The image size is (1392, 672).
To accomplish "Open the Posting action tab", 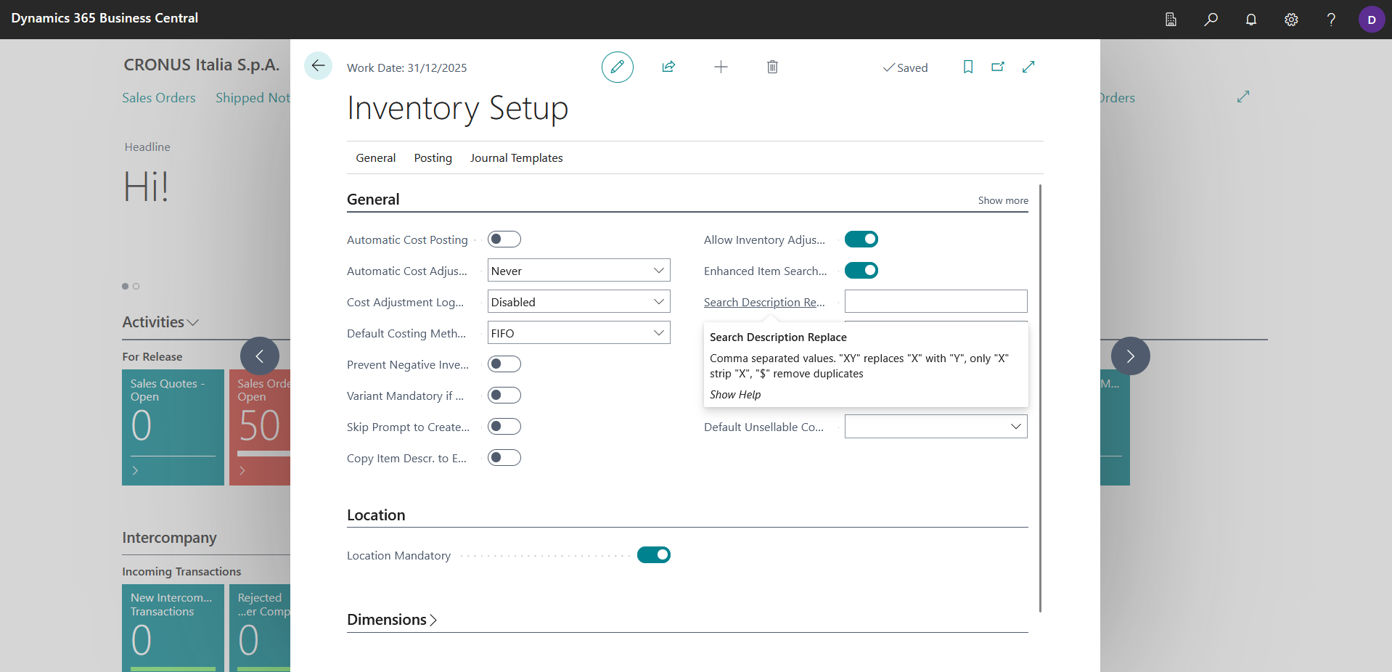I will 433,158.
